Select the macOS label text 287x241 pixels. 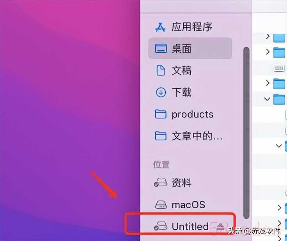point(188,205)
